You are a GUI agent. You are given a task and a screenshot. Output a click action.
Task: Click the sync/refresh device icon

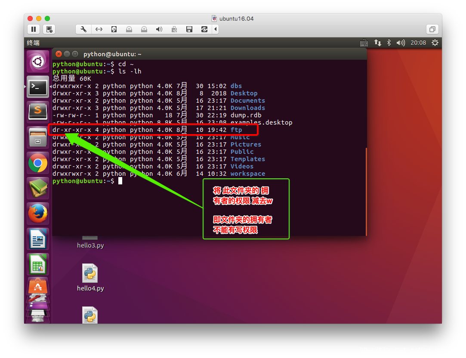point(204,29)
